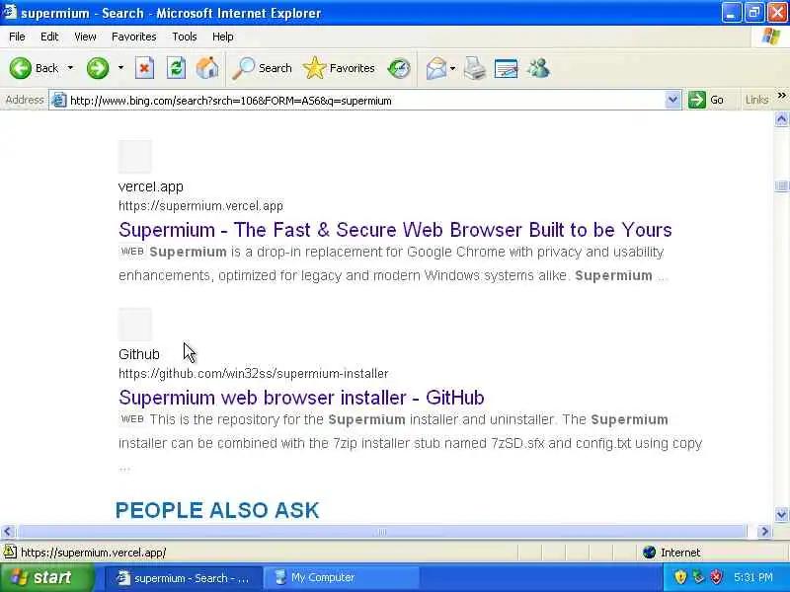790x592 pixels.
Task: Refresh the page with the green arrows icon
Action: tap(177, 68)
